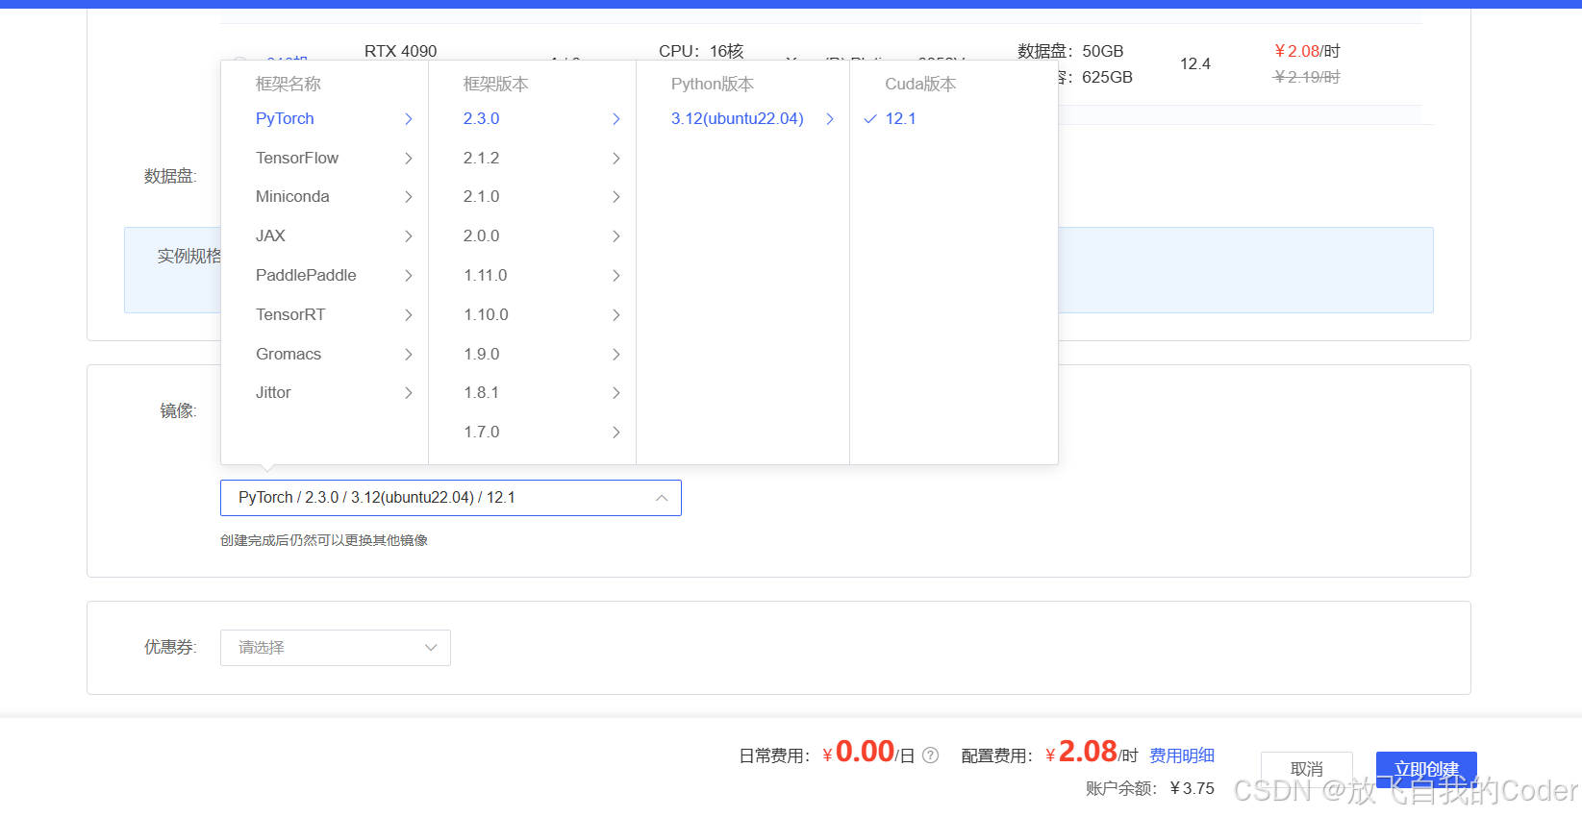Open the image selector field
1582x817 pixels.
(451, 498)
